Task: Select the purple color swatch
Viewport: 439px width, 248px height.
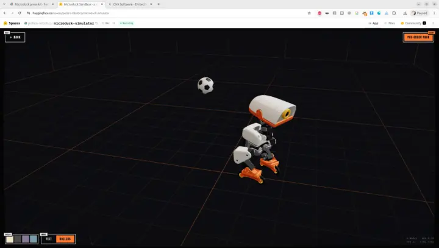Action: coord(26,239)
